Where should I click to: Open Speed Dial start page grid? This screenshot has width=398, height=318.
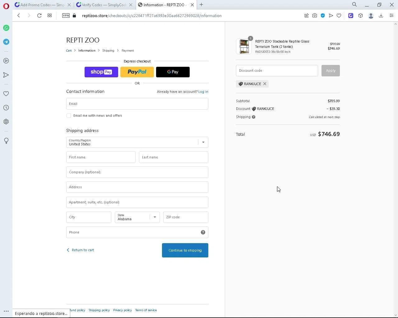coord(49,16)
